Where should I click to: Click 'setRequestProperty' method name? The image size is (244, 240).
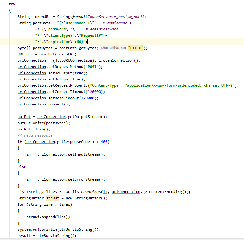[68, 85]
